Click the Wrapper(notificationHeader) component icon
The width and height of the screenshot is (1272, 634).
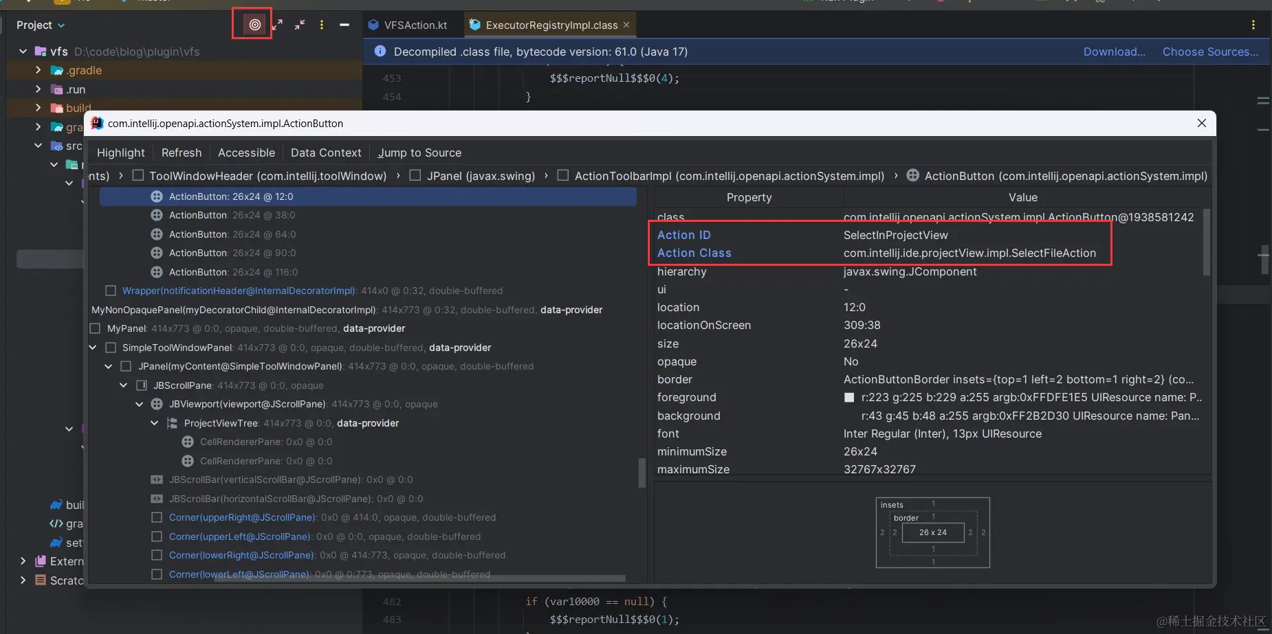coord(111,291)
